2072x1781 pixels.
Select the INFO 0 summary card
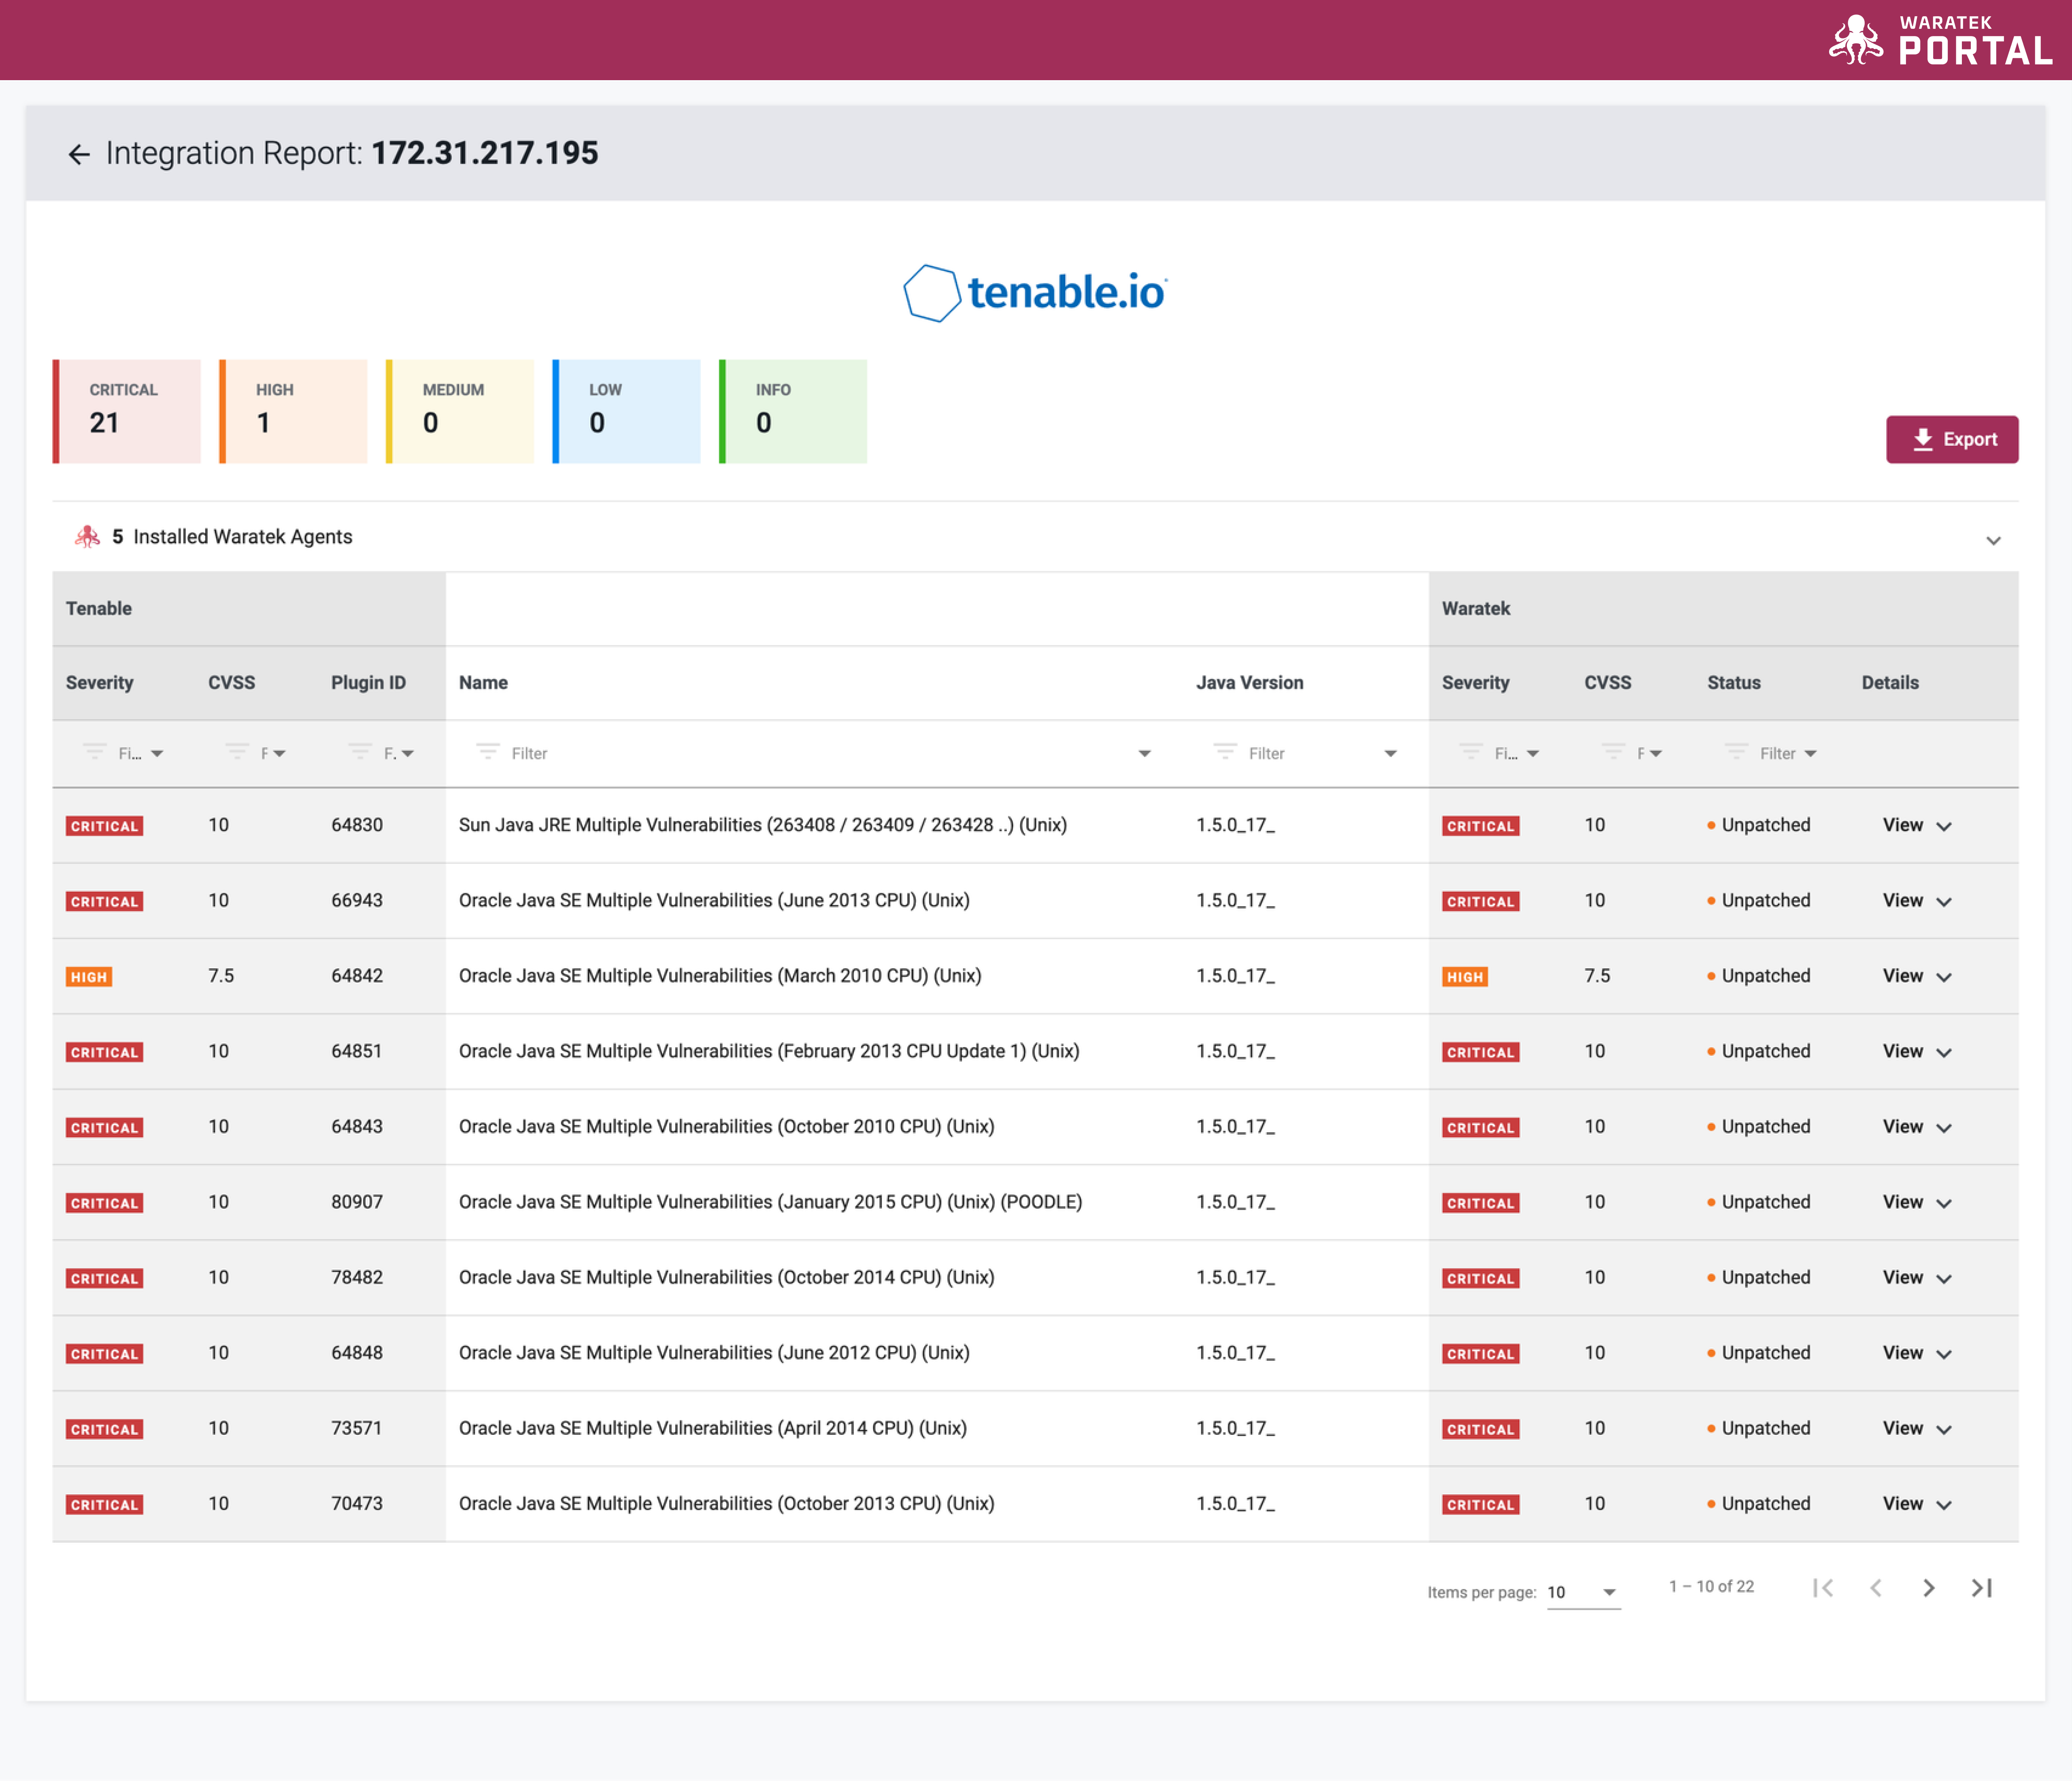[793, 411]
